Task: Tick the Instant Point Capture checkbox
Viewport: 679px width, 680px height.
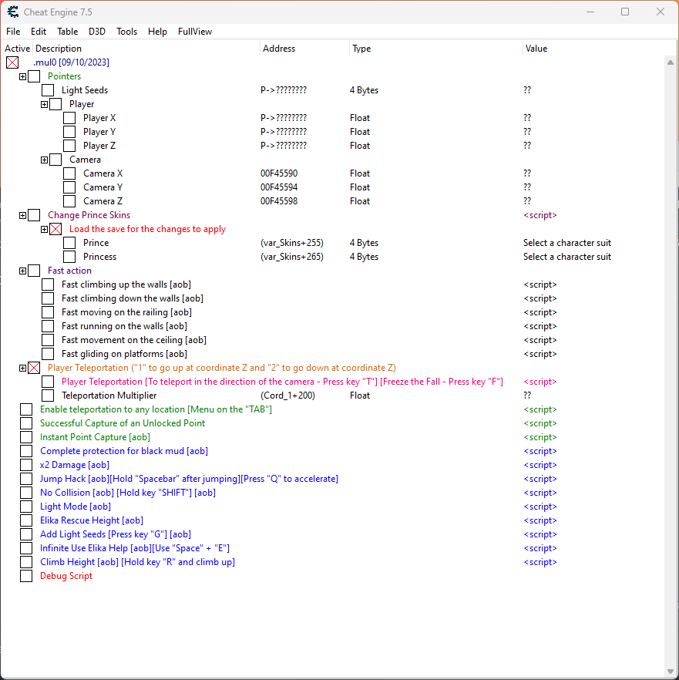Action: tap(26, 437)
